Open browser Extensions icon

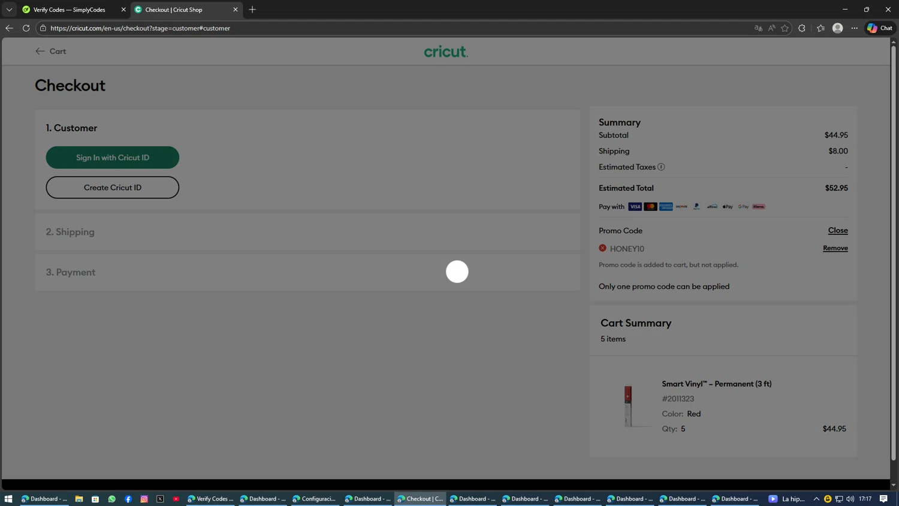[x=802, y=28]
